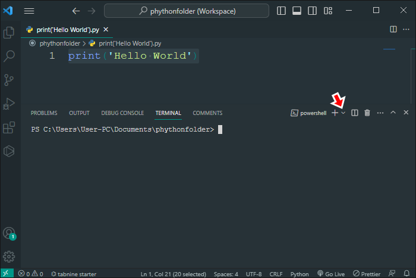Open the Source Control view
The width and height of the screenshot is (416, 278).
coord(9,80)
